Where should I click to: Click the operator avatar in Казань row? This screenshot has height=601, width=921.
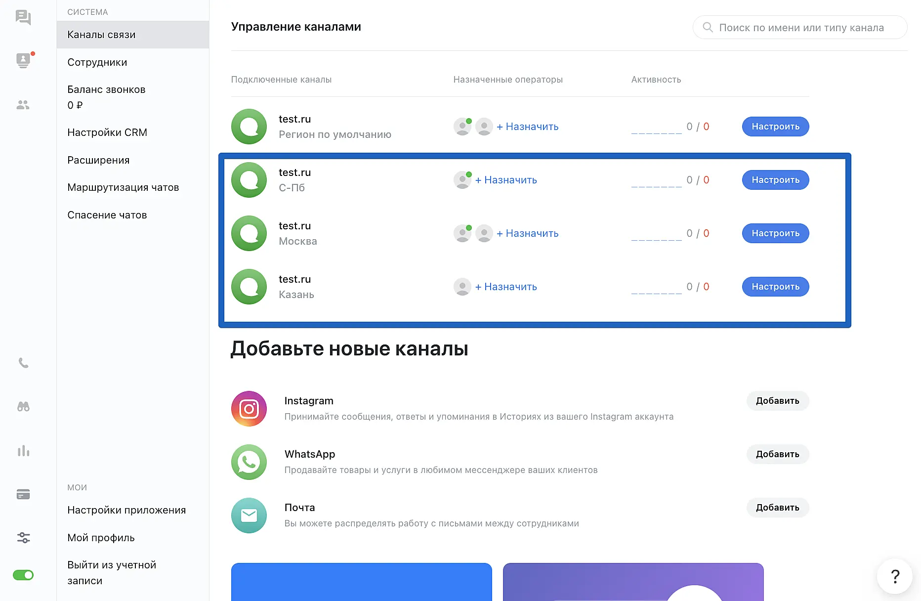click(x=462, y=287)
